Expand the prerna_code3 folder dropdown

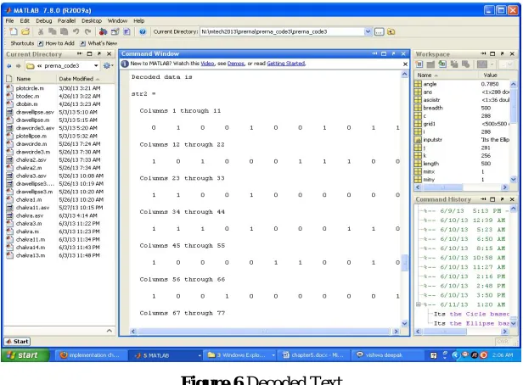click(x=96, y=65)
